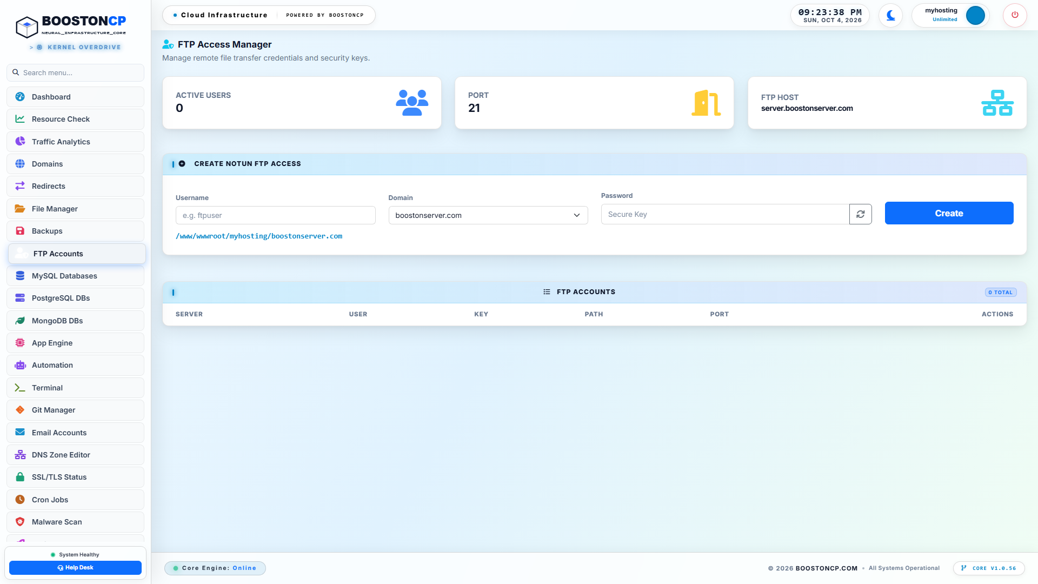
Task: Click the Git Manager icon
Action: point(20,410)
